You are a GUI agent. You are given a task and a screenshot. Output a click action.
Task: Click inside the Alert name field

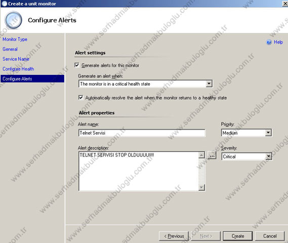(142, 133)
